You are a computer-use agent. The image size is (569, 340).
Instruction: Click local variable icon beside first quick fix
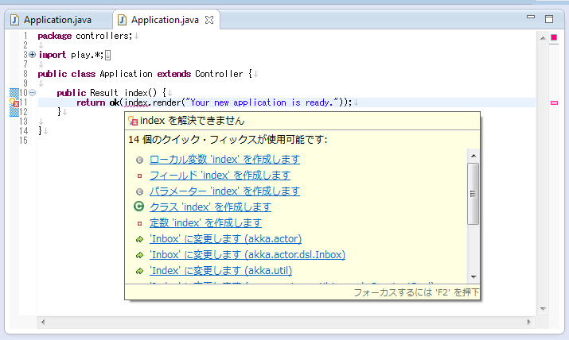pos(139,160)
